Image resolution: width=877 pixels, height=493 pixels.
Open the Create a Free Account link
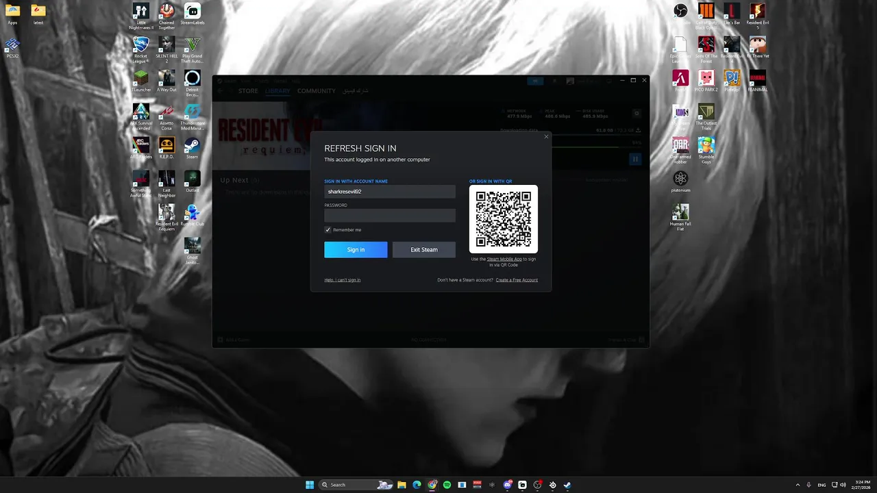[517, 280]
